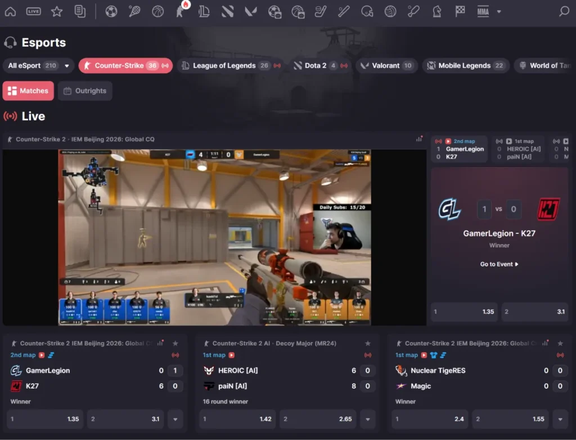Screen dimensions: 576x440
Task: Select the Table Tennis paddle icon
Action: [x=413, y=11]
